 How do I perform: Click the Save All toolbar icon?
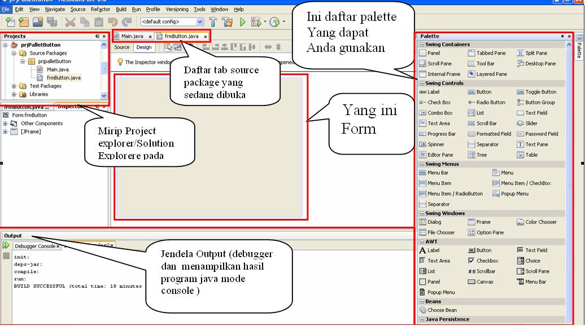click(x=52, y=22)
